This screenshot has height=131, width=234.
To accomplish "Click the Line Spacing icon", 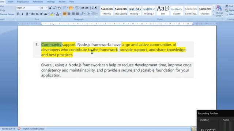I will [x=82, y=14].
